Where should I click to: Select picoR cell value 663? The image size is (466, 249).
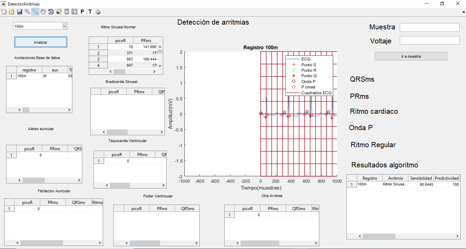[x=120, y=59]
